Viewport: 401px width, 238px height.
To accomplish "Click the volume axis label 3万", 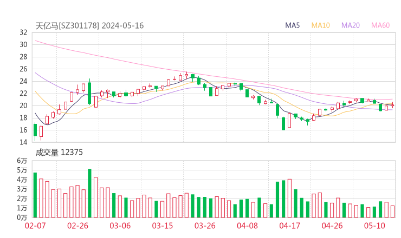I will click(22, 189).
